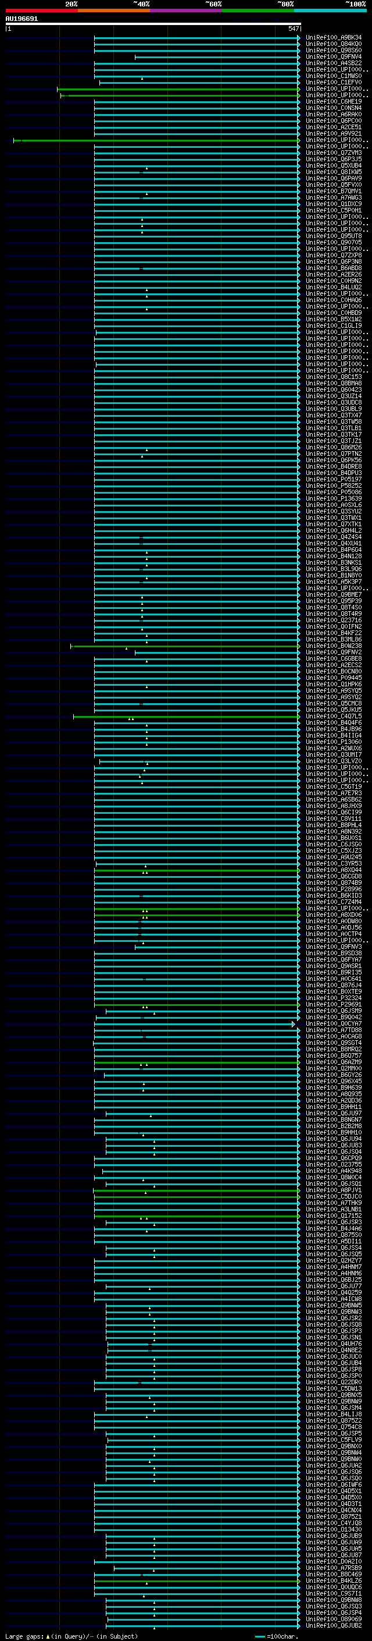Image resolution: width=372 pixels, height=1641 pixels.
Task: Open hit UniRef100_Q9FNV2
Action: coord(334,653)
